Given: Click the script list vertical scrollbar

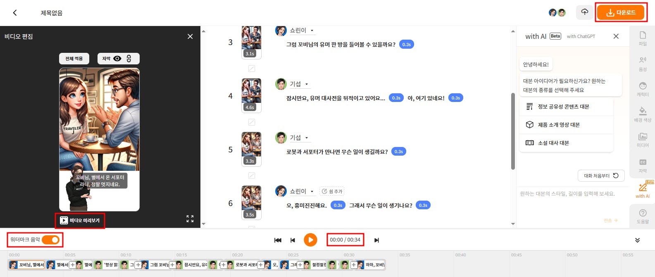Looking at the screenshot, I should pos(513,131).
